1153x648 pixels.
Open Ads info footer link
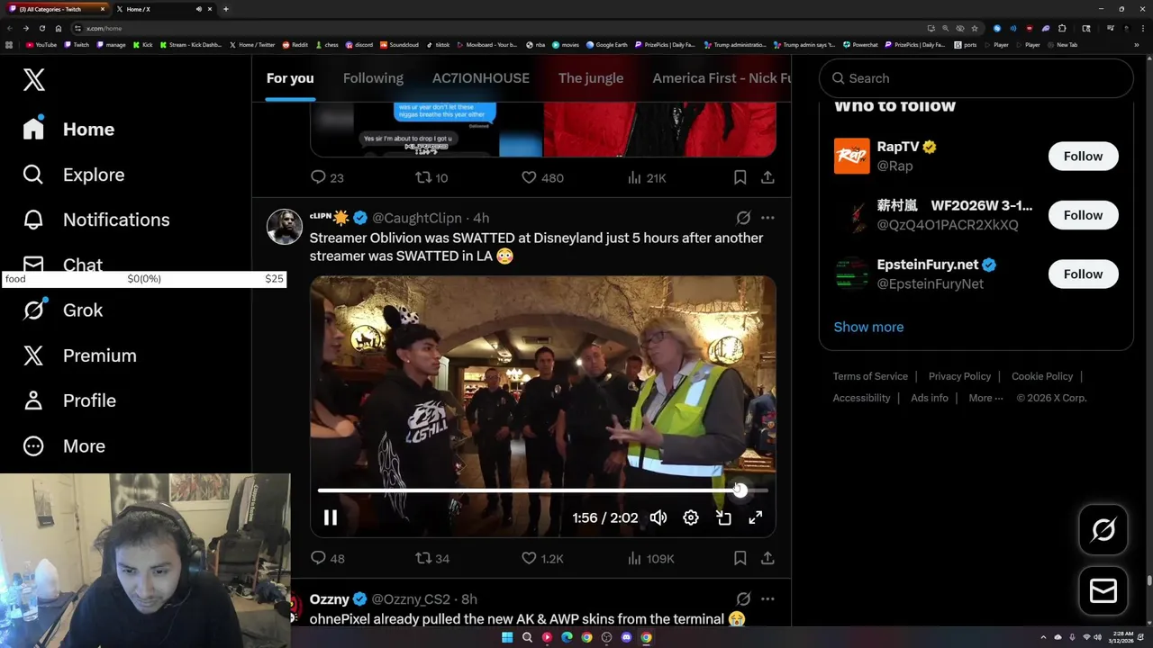pos(930,398)
